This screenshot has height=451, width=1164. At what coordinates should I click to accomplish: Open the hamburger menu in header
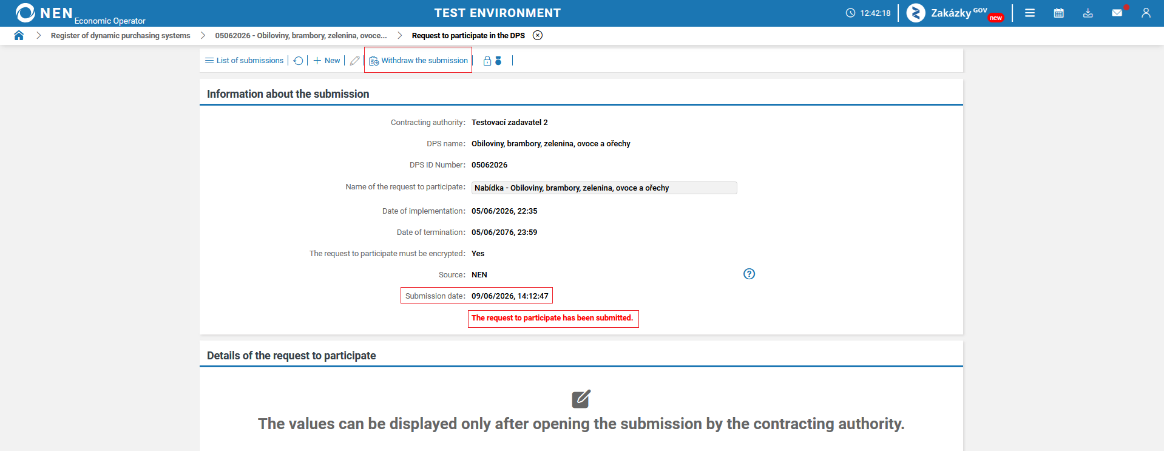tap(1030, 13)
